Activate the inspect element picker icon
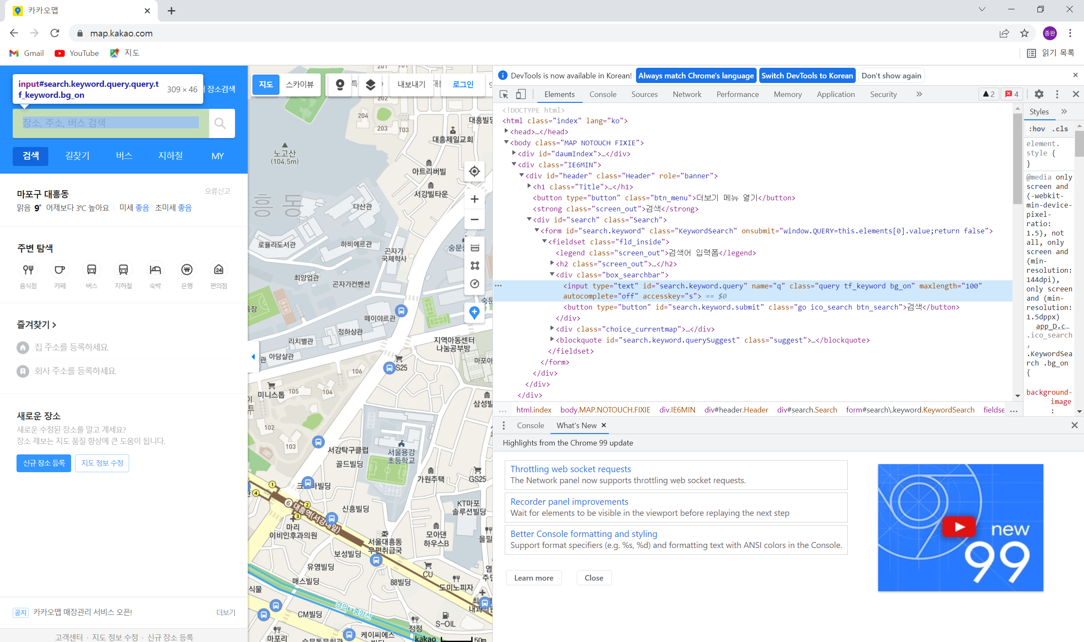Viewport: 1084px width, 642px height. 503,94
